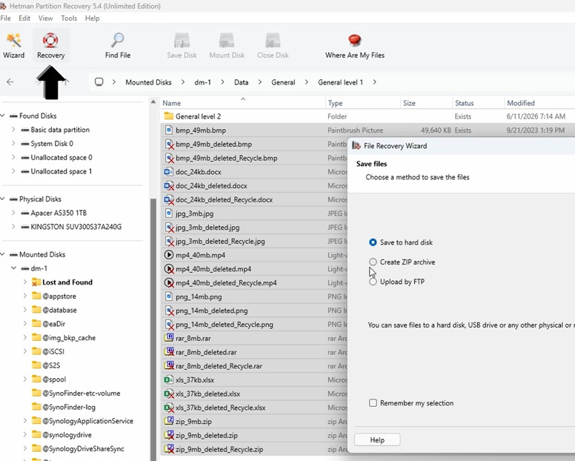Sort by Name column header
This screenshot has height=461, width=575.
[x=242, y=103]
